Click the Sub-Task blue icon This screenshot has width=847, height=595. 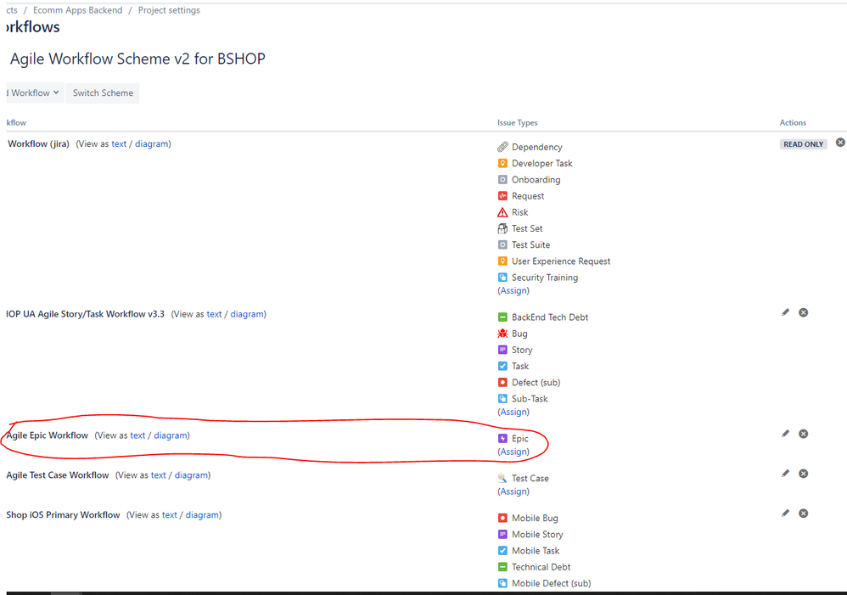pos(502,398)
